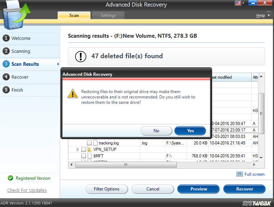Viewport: 274px width, 207px height.
Task: Open the language flag dropdown arrow
Action: [x=243, y=3]
